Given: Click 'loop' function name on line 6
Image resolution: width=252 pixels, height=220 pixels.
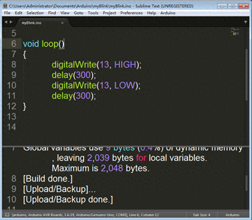Looking at the screenshot, I should coord(50,44).
